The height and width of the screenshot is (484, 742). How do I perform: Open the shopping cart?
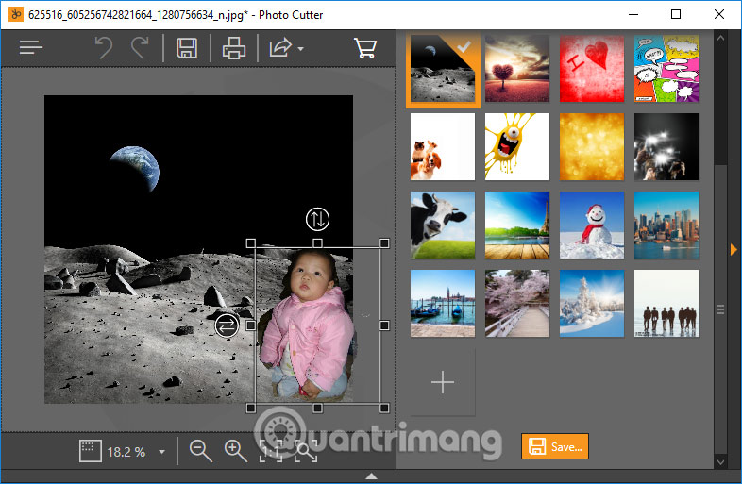click(365, 48)
